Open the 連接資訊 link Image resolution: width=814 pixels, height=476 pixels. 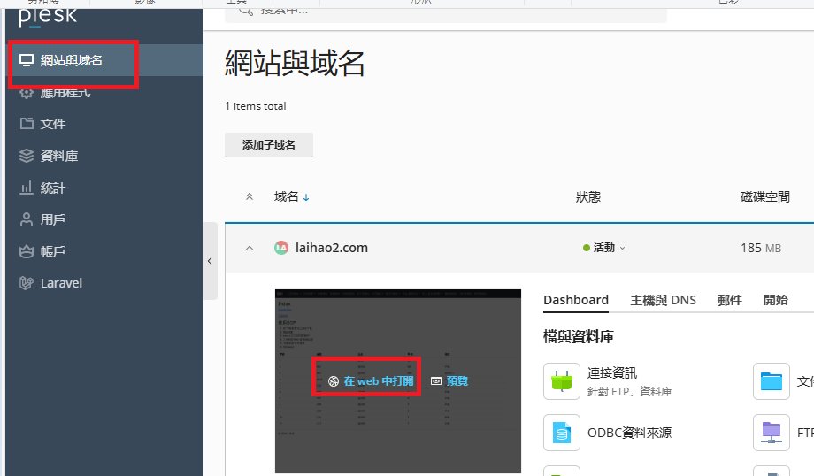click(612, 373)
